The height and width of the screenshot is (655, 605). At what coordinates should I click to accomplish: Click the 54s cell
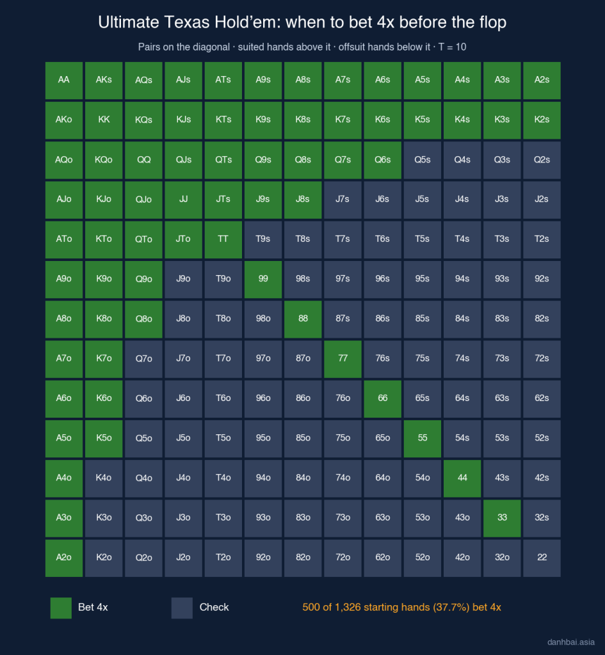pos(462,439)
